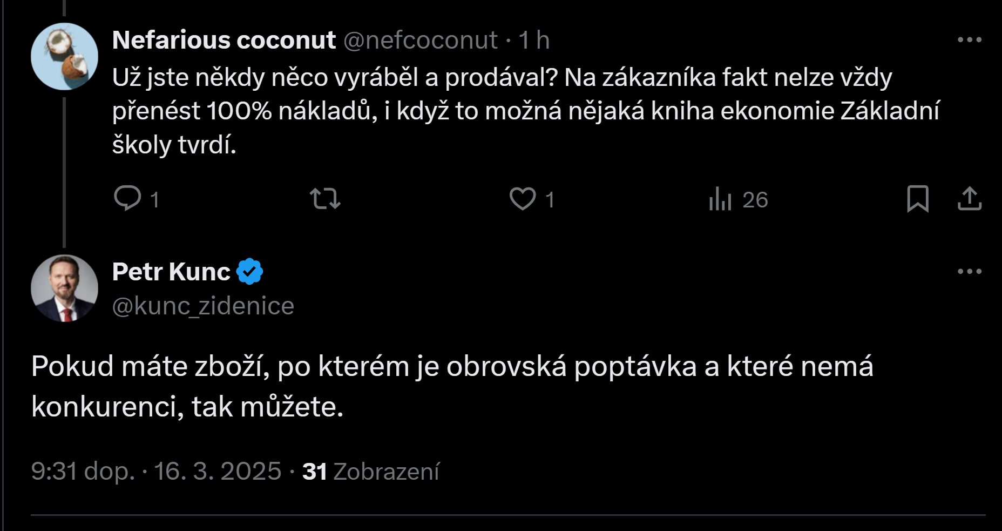Open the @nefcoconut handle link
This screenshot has width=1002, height=531.
click(420, 40)
